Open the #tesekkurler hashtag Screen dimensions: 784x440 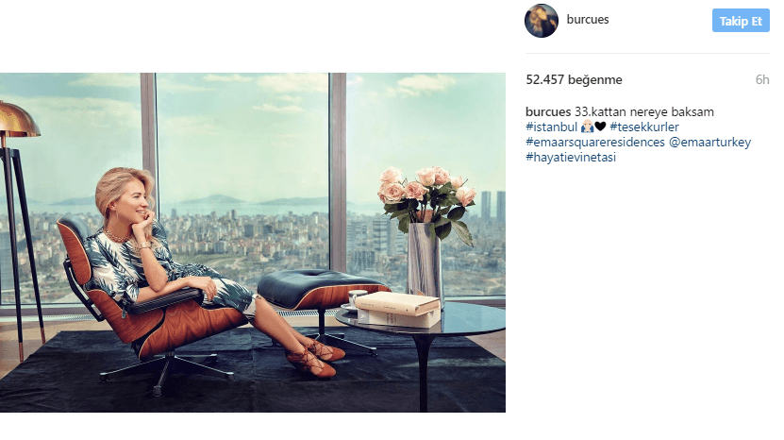tap(644, 127)
